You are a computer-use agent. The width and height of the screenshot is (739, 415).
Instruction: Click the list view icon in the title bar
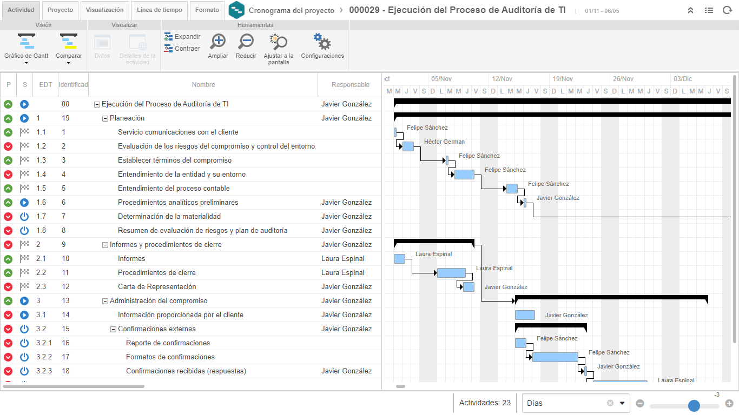(x=709, y=10)
